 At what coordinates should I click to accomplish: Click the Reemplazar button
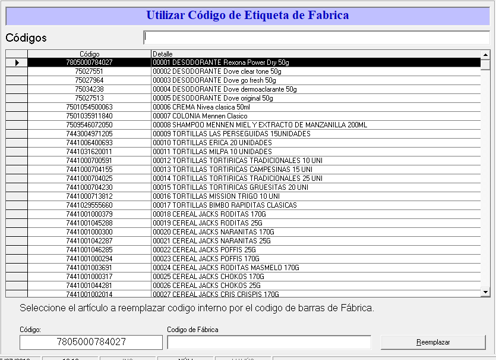(x=432, y=342)
